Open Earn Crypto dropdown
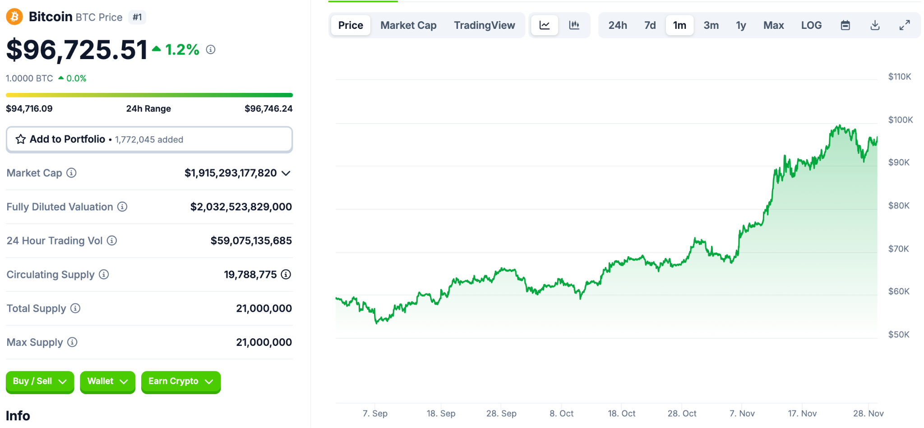The width and height of the screenshot is (924, 428). (x=181, y=382)
